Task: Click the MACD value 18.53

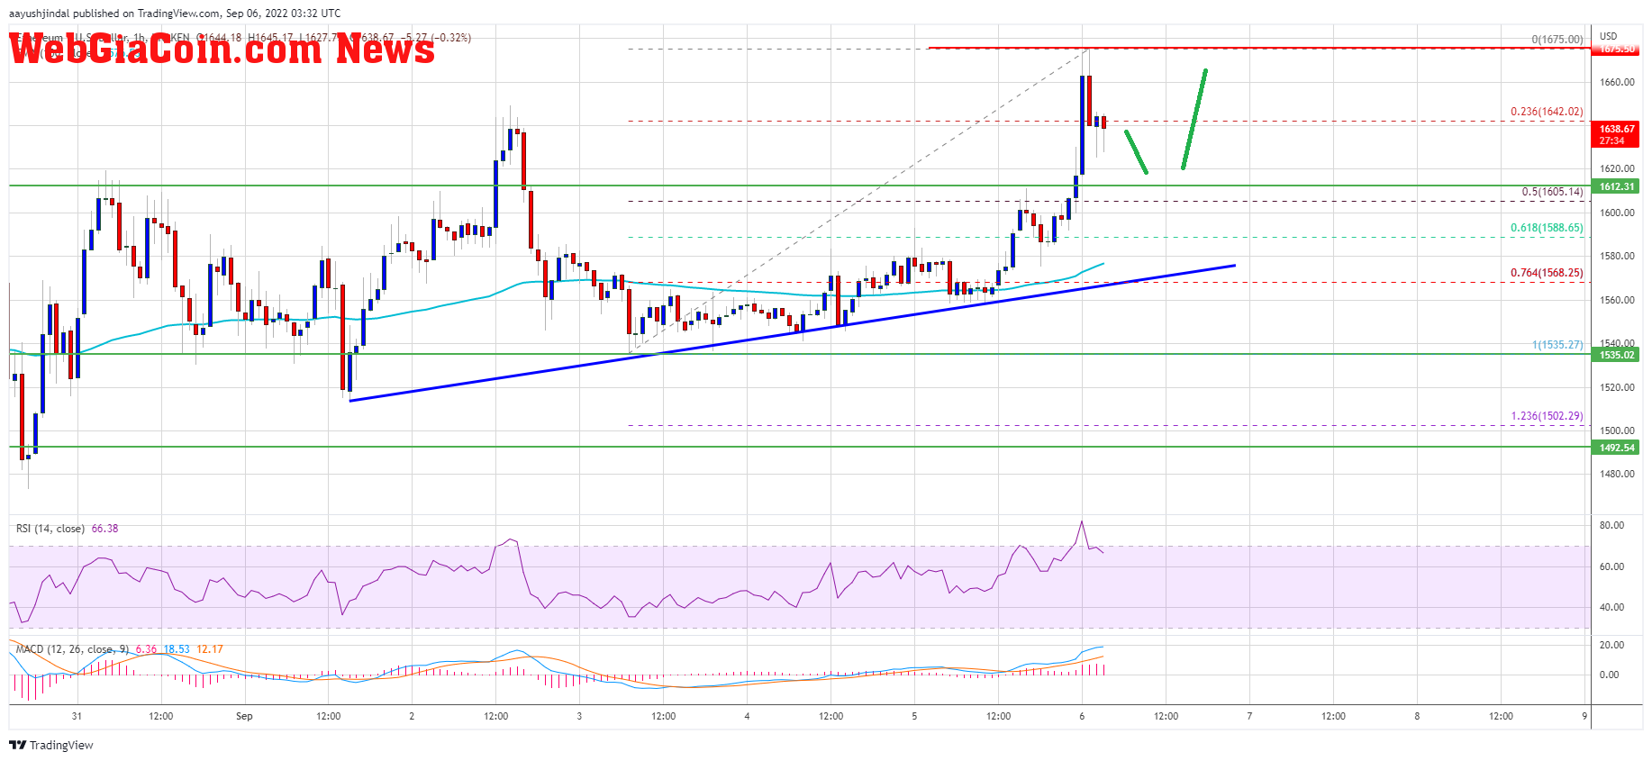Action: (177, 649)
